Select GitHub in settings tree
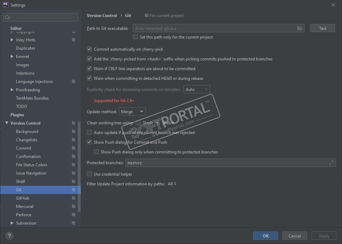342x244 pixels. pos(23,198)
